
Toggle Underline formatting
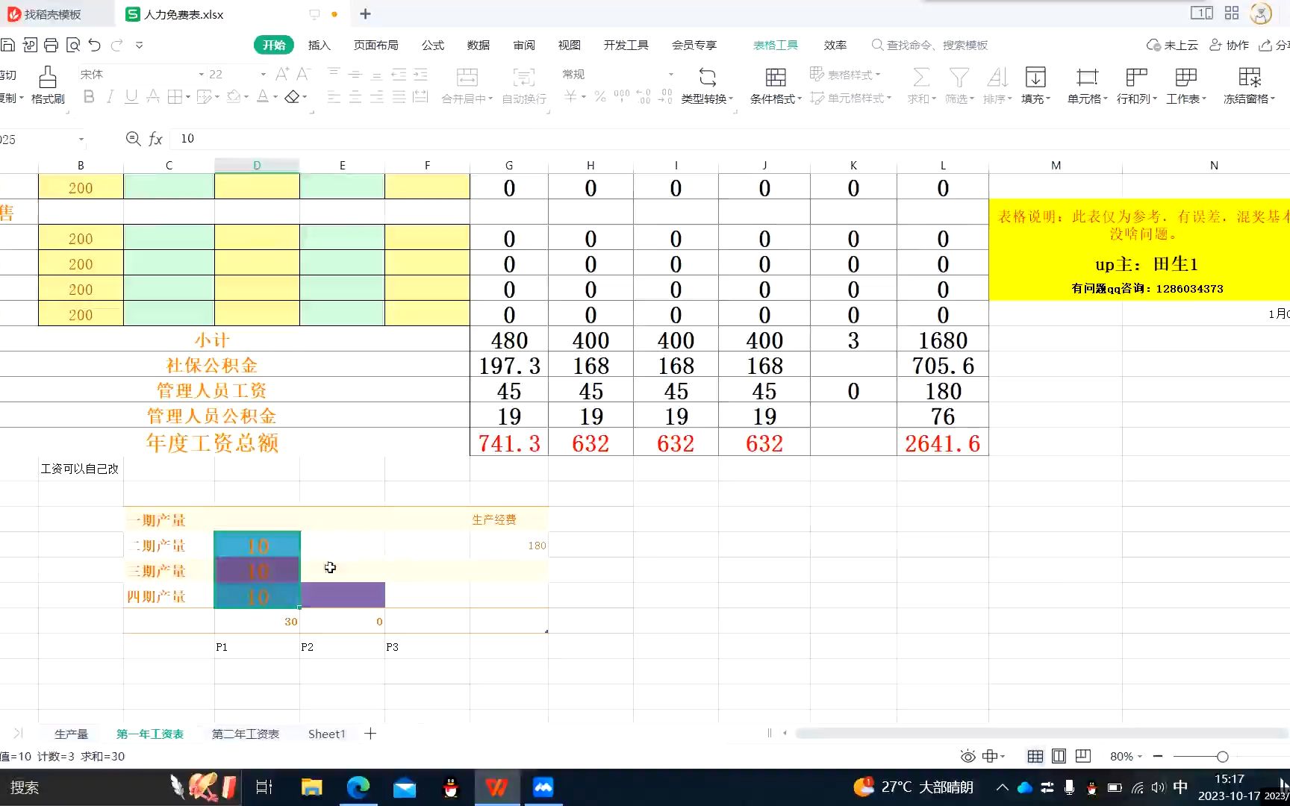point(131,97)
